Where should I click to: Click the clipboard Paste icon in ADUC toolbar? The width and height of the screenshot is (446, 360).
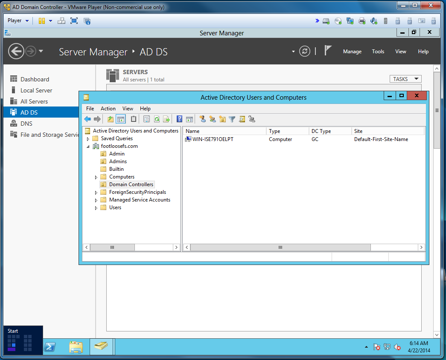[x=134, y=119]
